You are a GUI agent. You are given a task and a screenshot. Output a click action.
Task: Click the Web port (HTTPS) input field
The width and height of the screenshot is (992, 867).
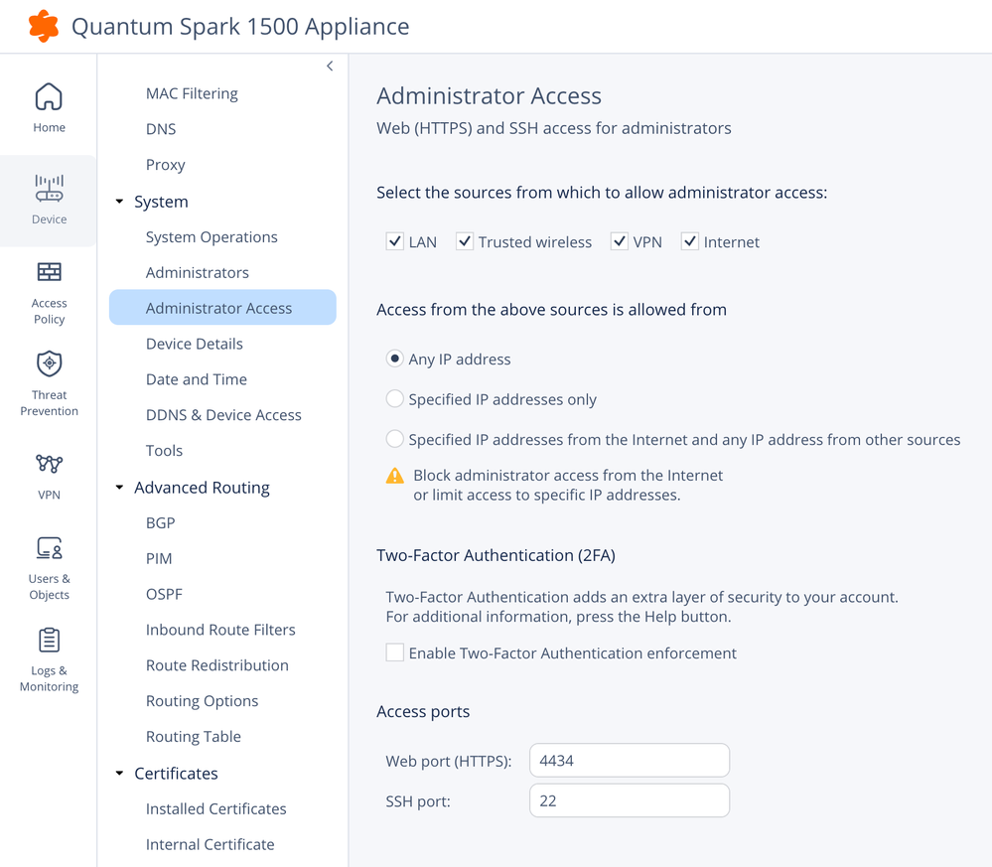pos(630,760)
